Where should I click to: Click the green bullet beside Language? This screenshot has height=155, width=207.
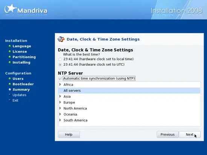point(10,46)
